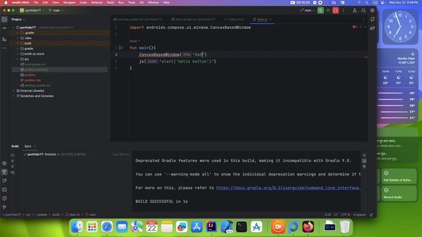Viewport: 422px width, 237px height.
Task: Open the Problems tool window icon
Action: 5,198
